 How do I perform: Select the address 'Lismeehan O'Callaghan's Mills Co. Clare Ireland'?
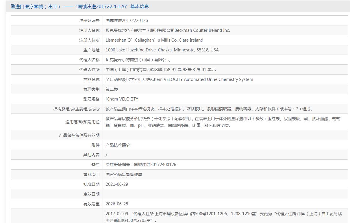(x=154, y=40)
